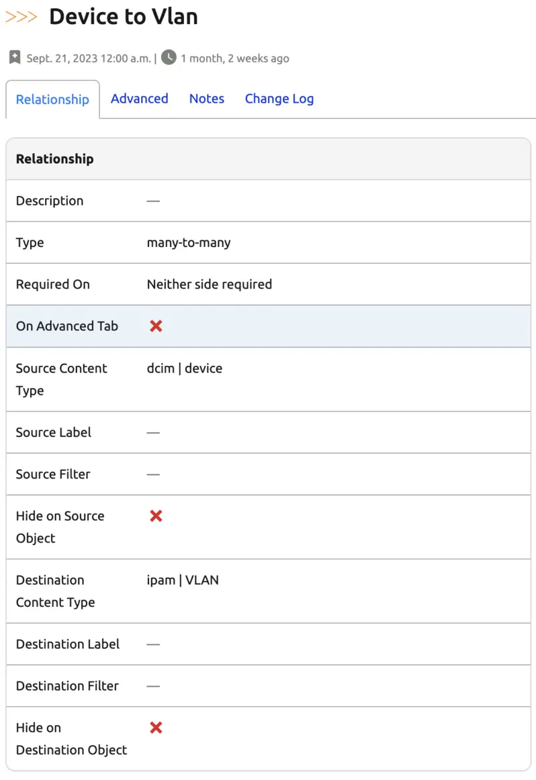
Task: Click the dcim | device source content type
Action: coord(185,369)
